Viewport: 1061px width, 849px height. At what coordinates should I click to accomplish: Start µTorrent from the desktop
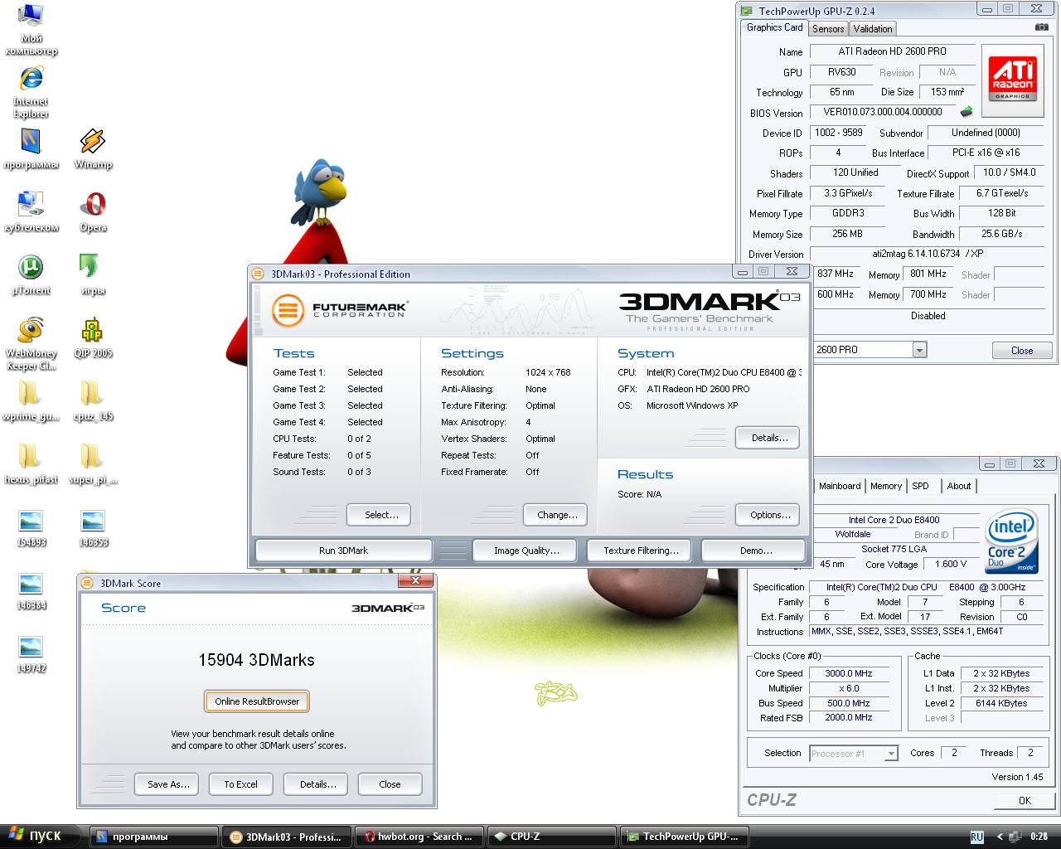[31, 276]
